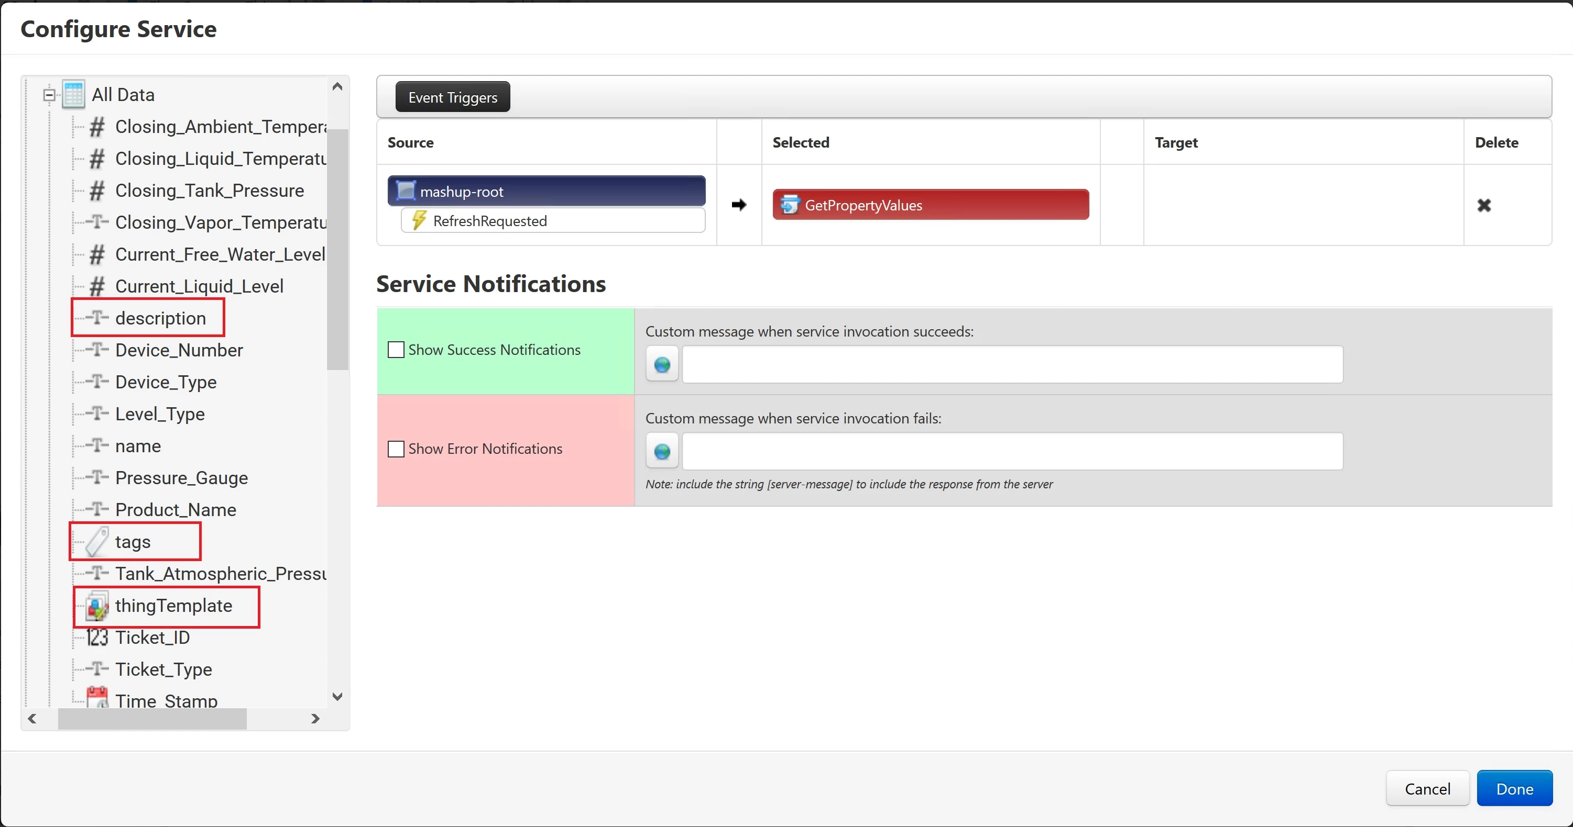Click Closing_Liquid_Temperature hash icon
Viewport: 1573px width, 827px height.
tap(96, 159)
